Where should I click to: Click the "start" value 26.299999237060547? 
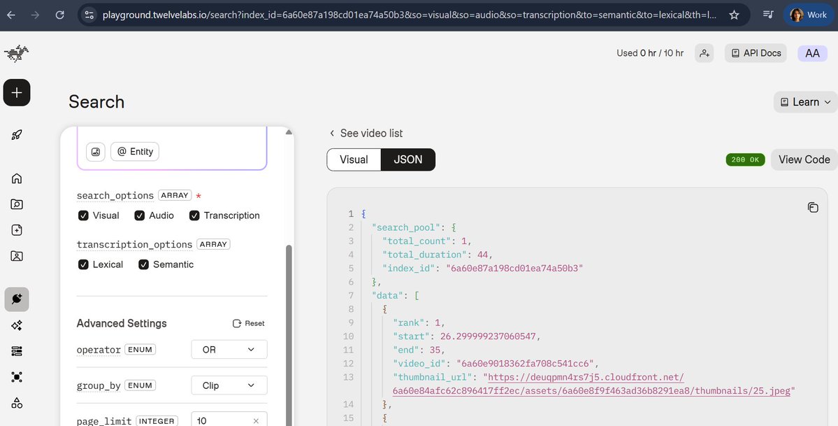coord(487,336)
